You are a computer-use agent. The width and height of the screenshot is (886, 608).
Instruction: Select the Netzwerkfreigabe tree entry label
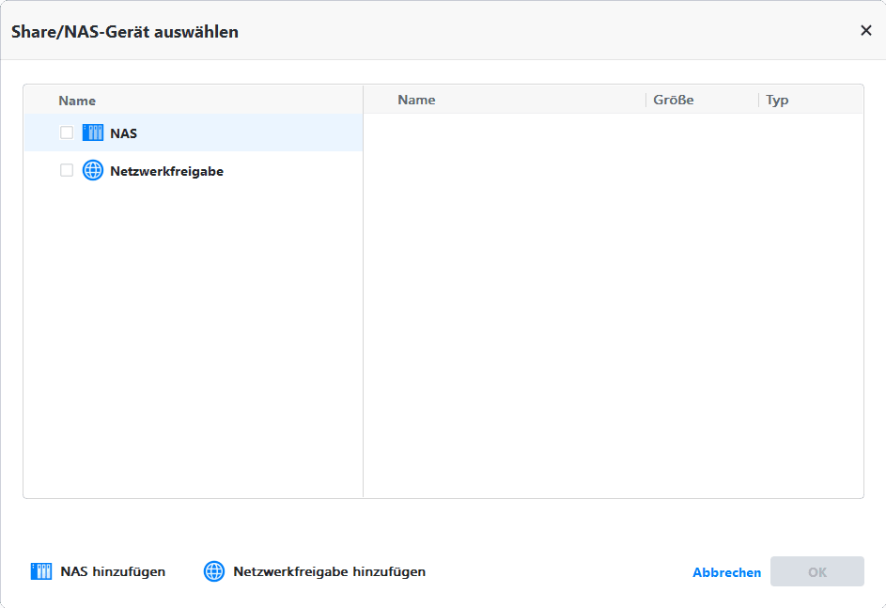166,171
